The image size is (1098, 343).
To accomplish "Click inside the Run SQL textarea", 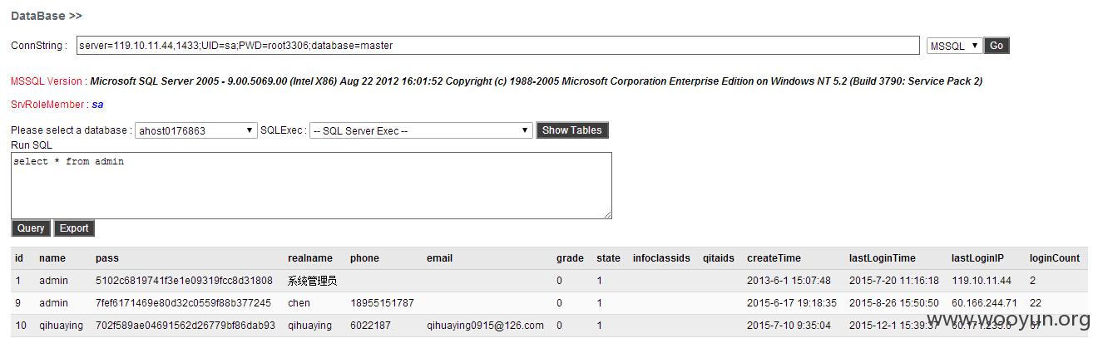I will pos(311,185).
